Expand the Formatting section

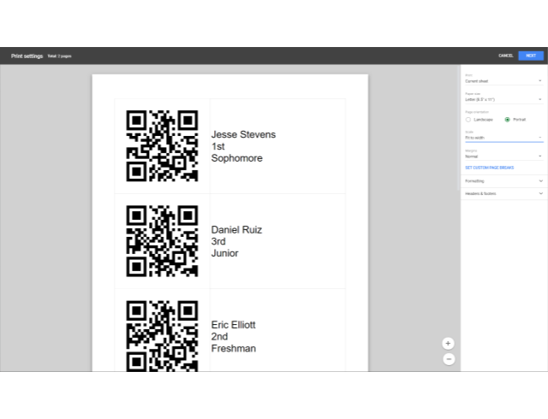tap(504, 181)
